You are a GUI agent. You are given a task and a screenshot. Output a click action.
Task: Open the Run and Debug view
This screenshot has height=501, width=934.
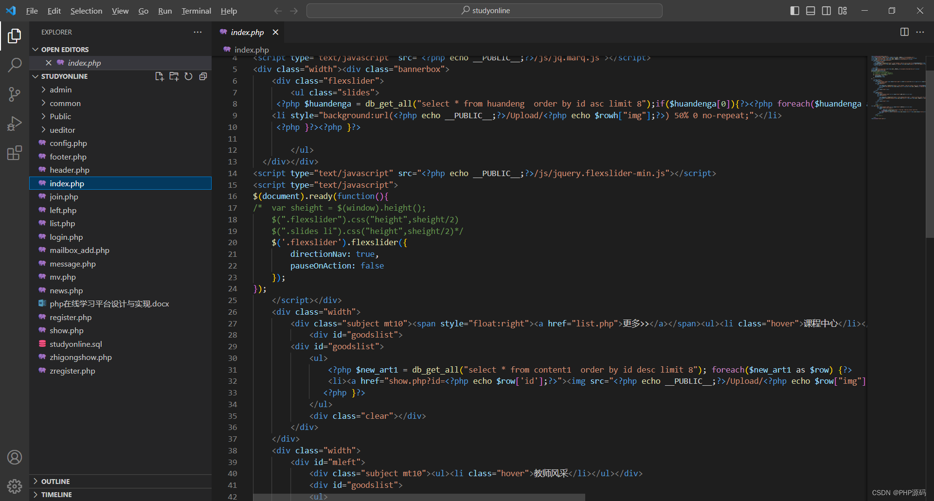pyautogui.click(x=15, y=124)
